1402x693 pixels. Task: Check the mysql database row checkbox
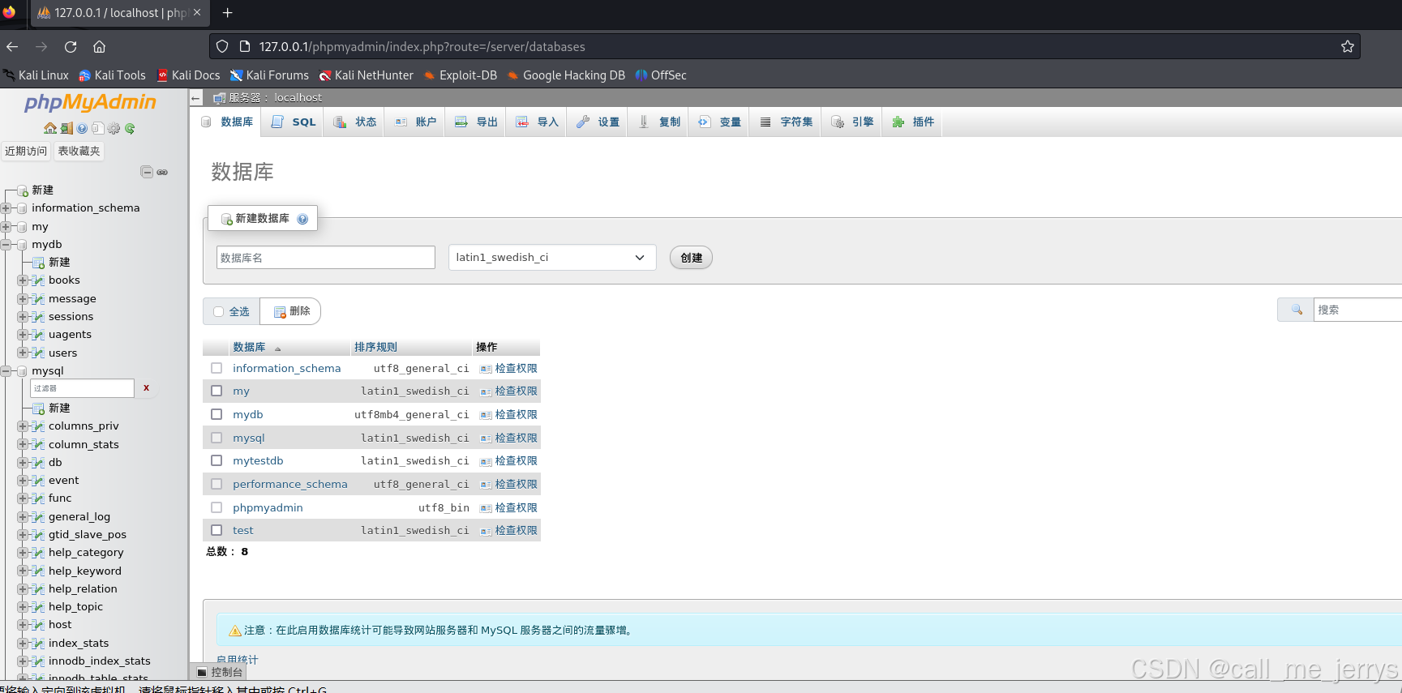coord(217,438)
